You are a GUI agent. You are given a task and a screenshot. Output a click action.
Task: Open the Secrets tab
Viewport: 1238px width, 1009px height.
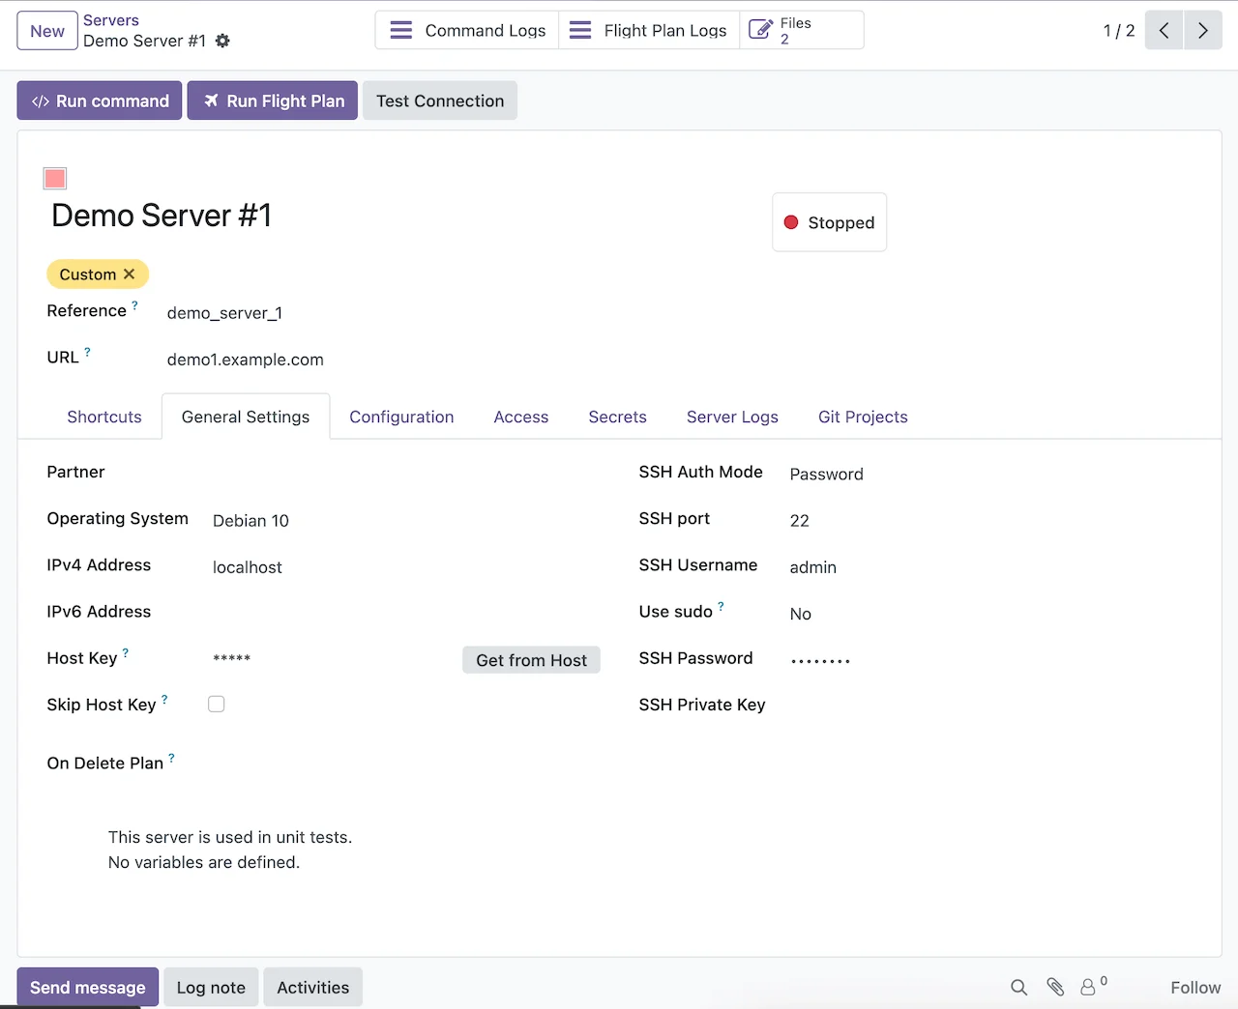coord(617,417)
